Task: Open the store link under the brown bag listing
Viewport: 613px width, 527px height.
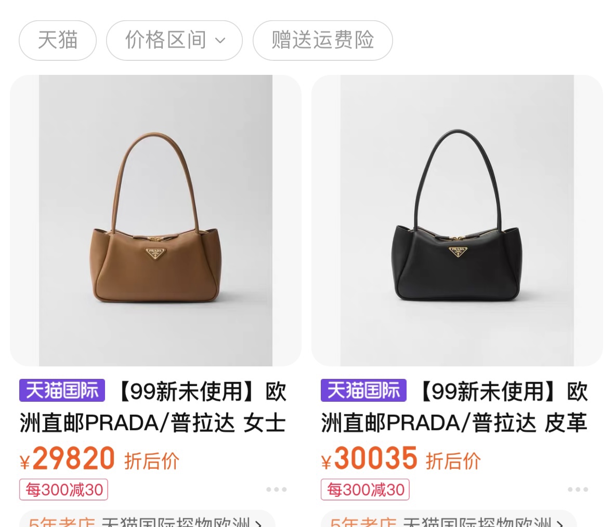Action: pyautogui.click(x=147, y=519)
